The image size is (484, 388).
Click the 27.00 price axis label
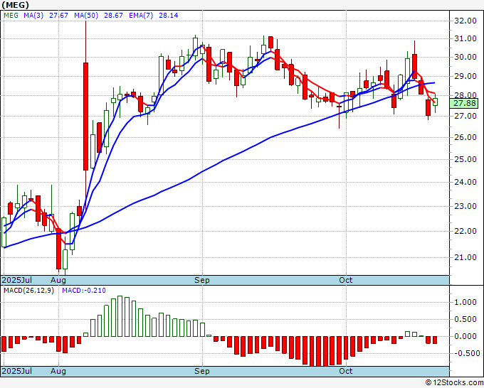click(465, 116)
